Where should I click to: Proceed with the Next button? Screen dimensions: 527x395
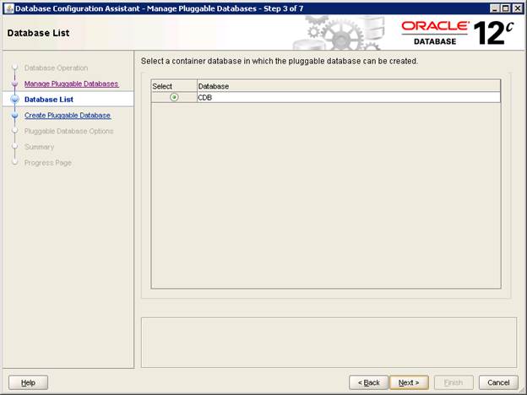click(410, 382)
